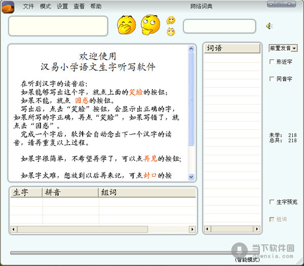Click the small lower emoji icon

(x=171, y=32)
